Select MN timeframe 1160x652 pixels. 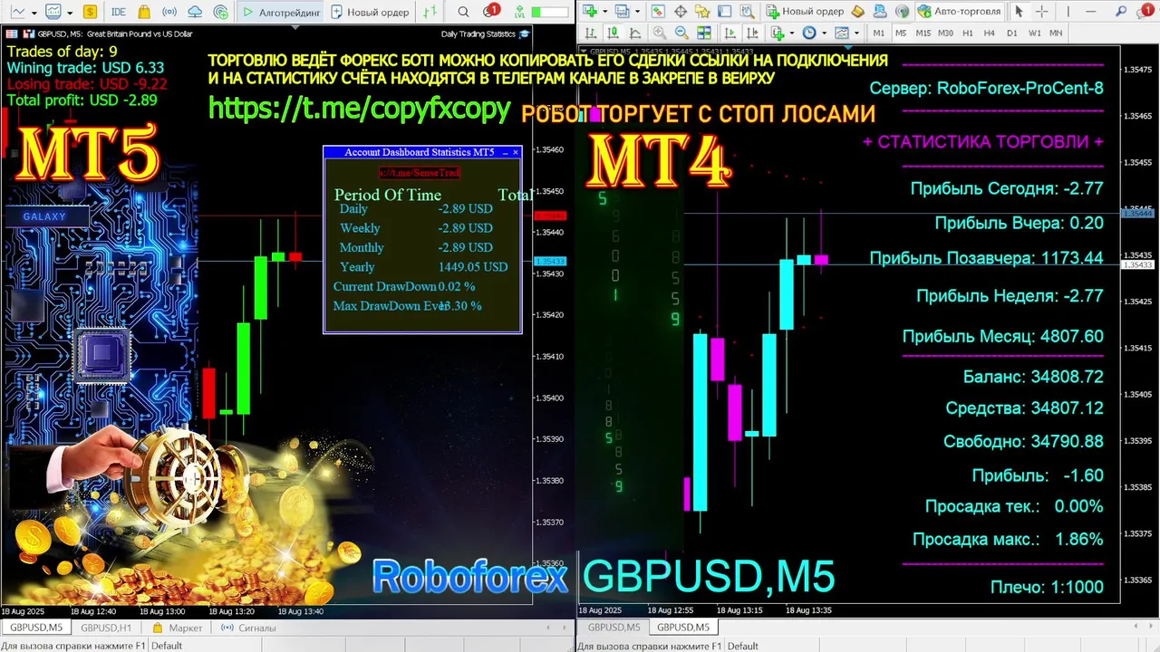1056,33
